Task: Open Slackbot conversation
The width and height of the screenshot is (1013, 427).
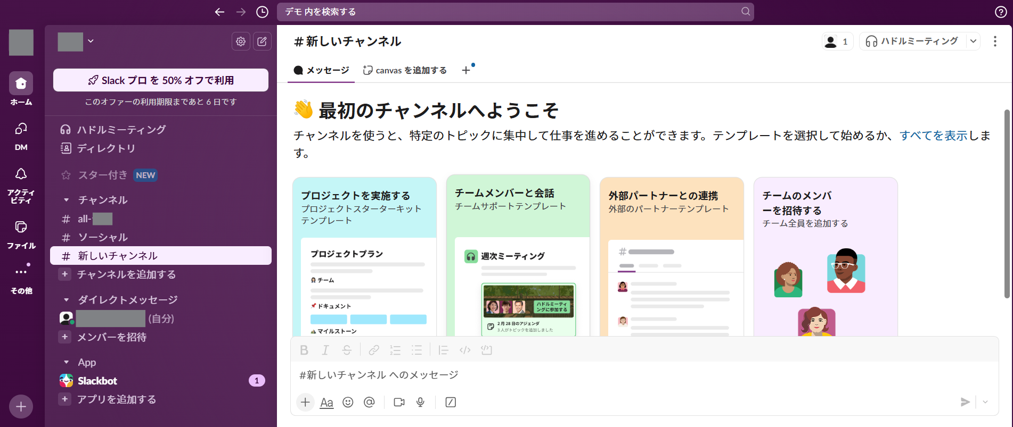Action: [x=161, y=381]
